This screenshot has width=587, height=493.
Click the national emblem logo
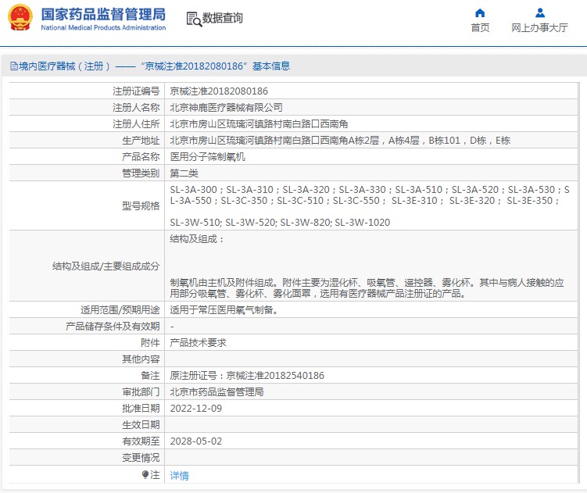tap(20, 18)
